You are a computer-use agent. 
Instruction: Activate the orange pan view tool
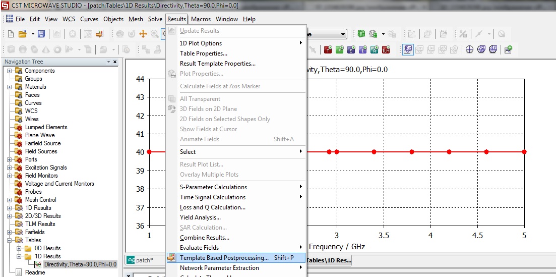143,34
